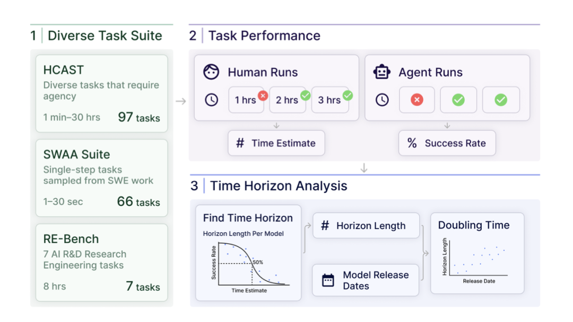
Task: Click the green check badge on 3 hrs
Action: click(x=348, y=96)
